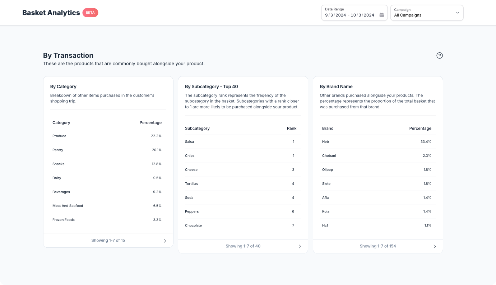Select the Heb brand row
Viewport: 496px width, 285px height.
[378, 142]
